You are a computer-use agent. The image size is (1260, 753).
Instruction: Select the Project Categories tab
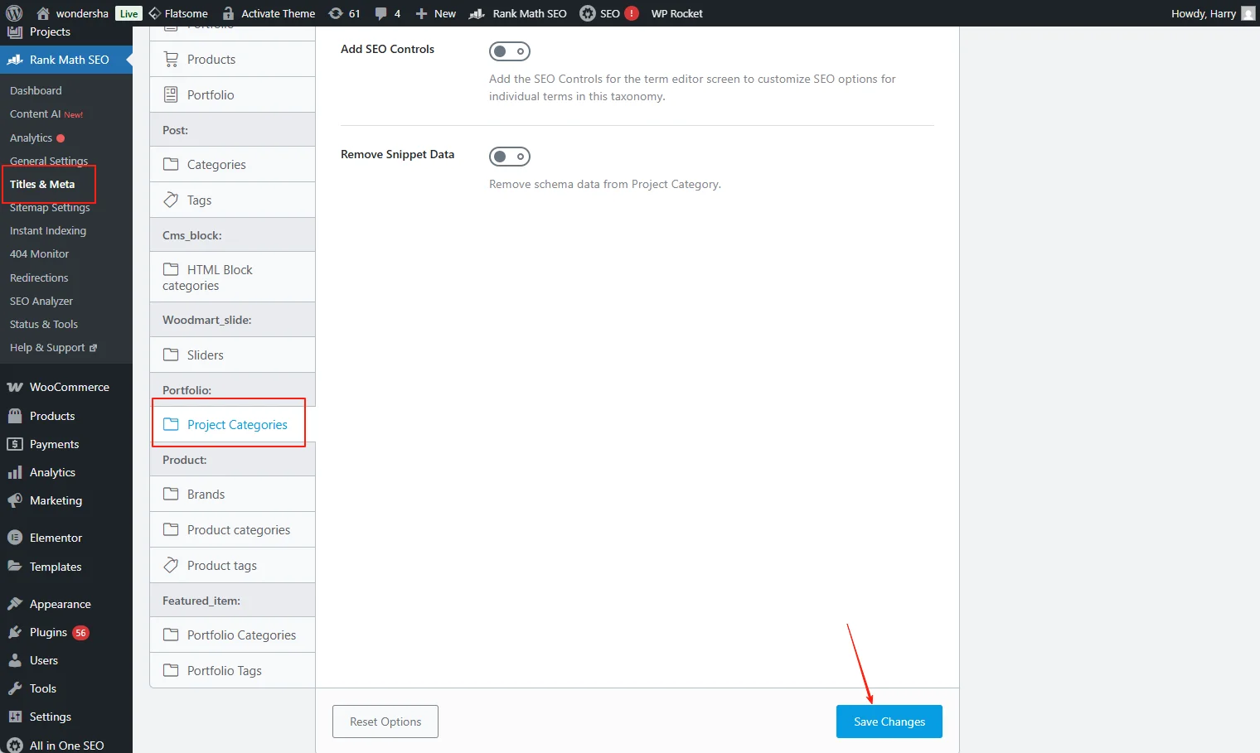pos(232,424)
